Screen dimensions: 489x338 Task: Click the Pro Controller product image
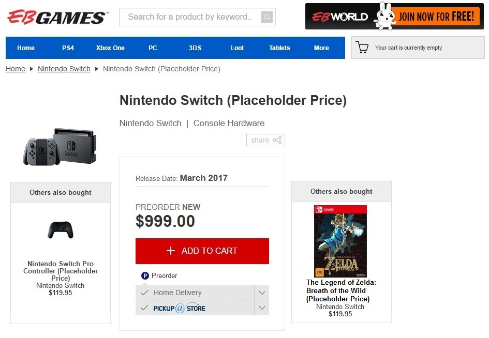pyautogui.click(x=61, y=230)
